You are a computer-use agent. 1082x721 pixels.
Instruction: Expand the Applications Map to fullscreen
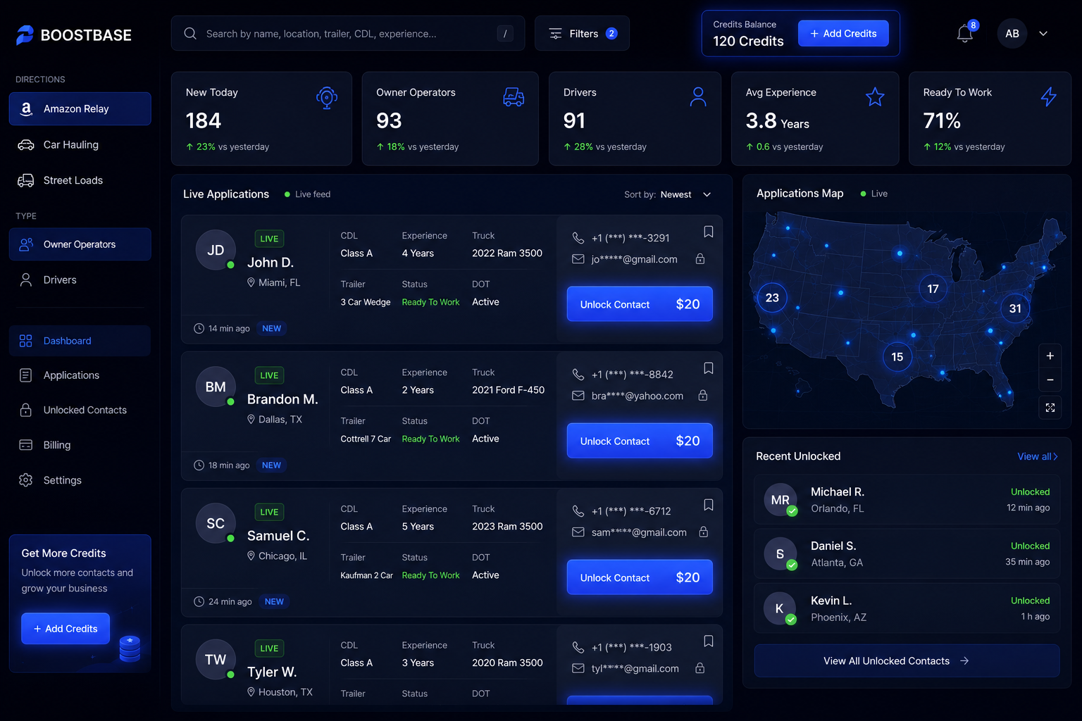[1050, 408]
